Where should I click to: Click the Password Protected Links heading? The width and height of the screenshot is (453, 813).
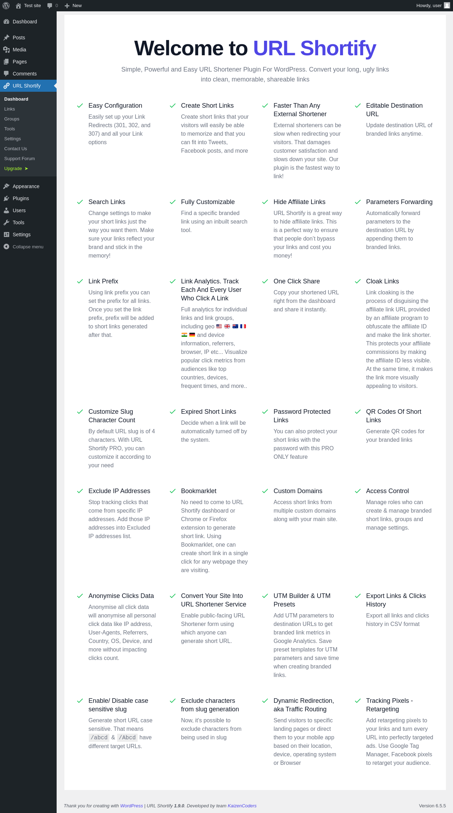click(x=302, y=416)
